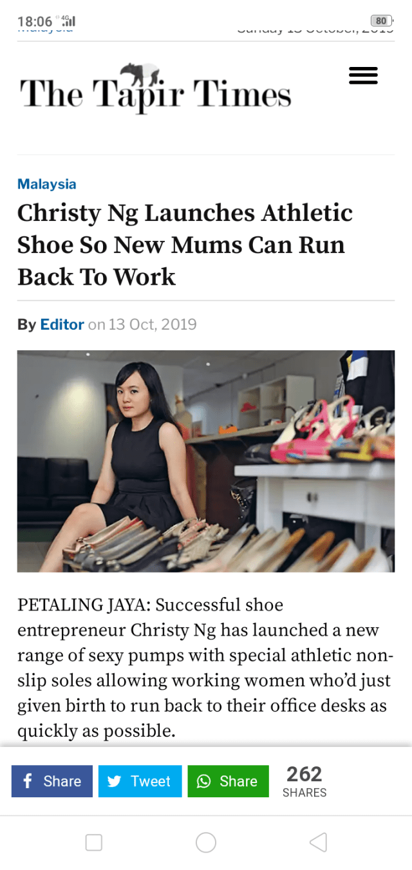
Task: Share the article through WhatsApp
Action: pos(228,781)
